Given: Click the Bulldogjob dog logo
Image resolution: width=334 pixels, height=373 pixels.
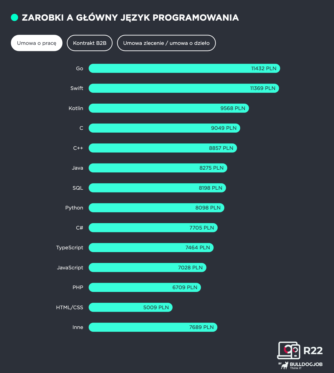Looking at the screenshot, I should coord(284,365).
